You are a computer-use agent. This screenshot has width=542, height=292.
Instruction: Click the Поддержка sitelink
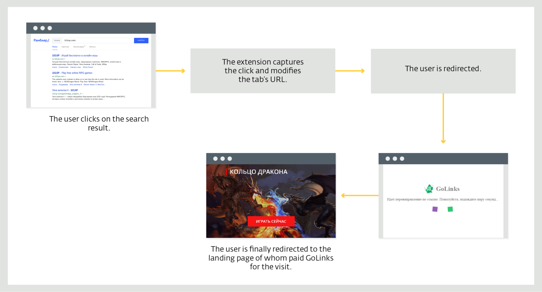pyautogui.click(x=63, y=85)
